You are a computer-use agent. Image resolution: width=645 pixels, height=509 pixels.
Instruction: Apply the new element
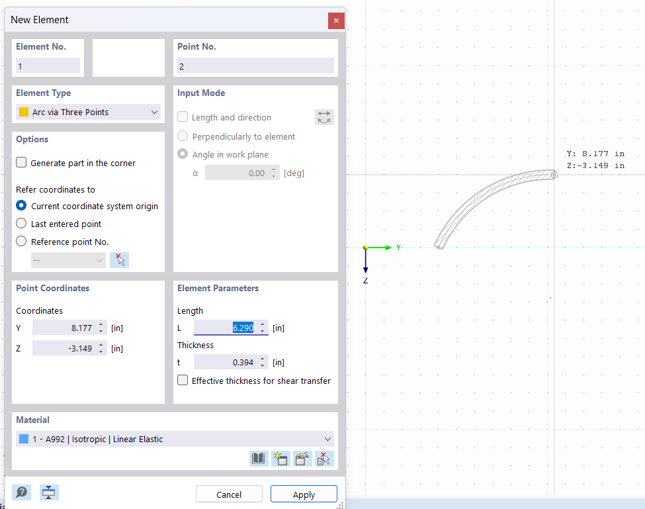point(304,494)
